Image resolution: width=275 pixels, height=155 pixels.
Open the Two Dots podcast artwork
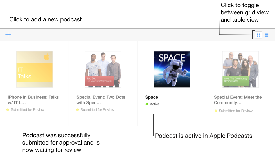tap(103, 69)
